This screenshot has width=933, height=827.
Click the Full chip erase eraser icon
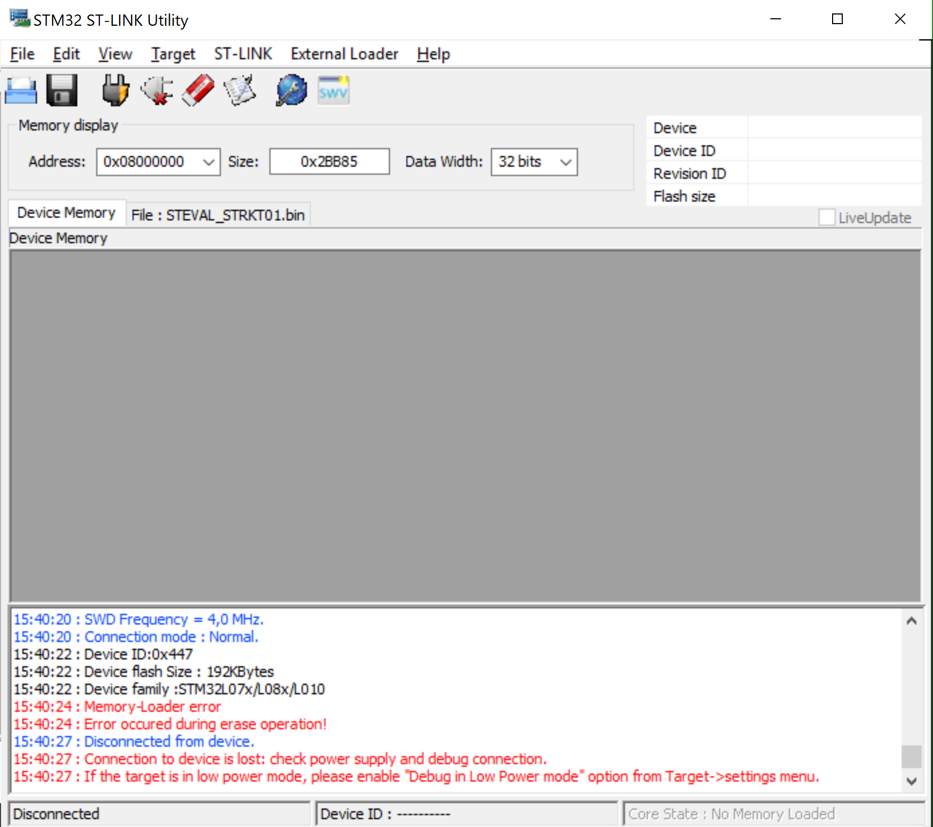click(x=198, y=90)
